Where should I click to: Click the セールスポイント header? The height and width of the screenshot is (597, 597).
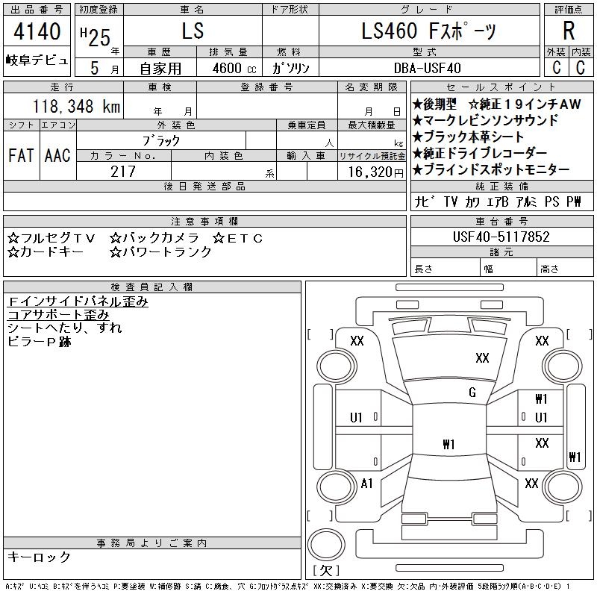click(x=501, y=87)
